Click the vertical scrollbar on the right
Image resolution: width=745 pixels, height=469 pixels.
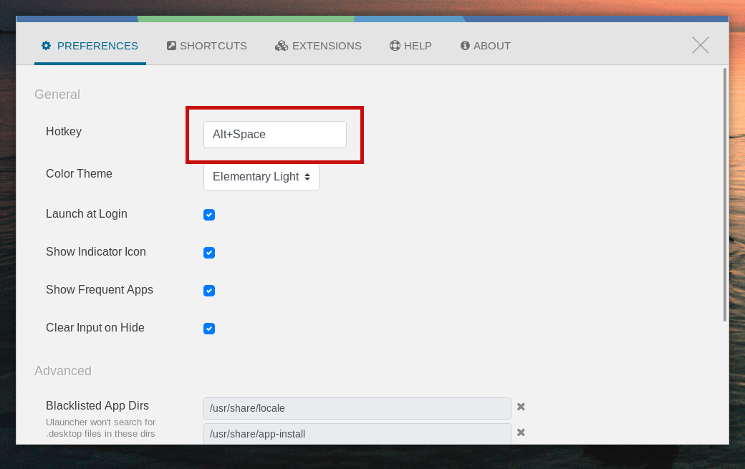(725, 193)
